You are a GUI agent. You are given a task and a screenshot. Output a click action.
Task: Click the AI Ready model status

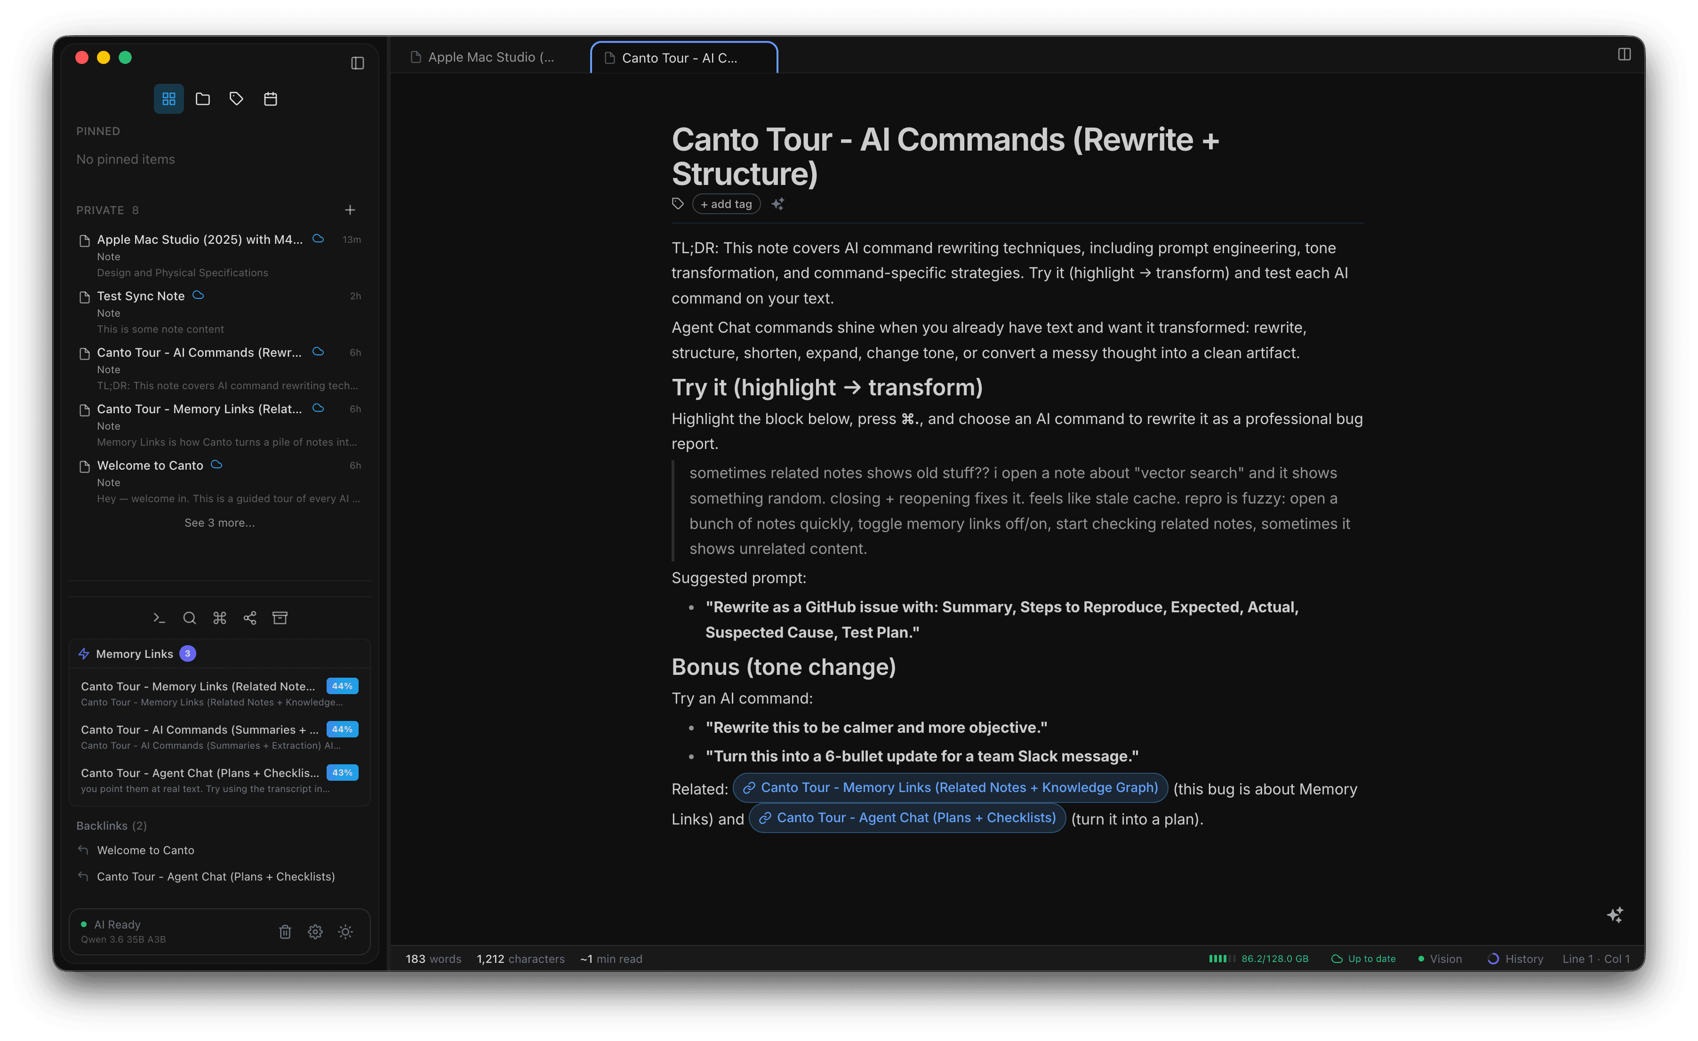[x=123, y=931]
